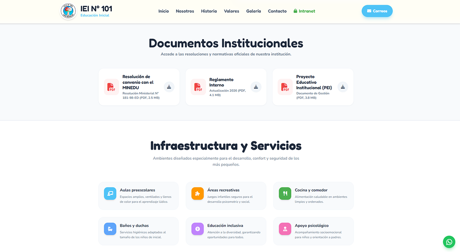Click the Proyecto Educativo Institucional (PEI) card title

(x=314, y=82)
